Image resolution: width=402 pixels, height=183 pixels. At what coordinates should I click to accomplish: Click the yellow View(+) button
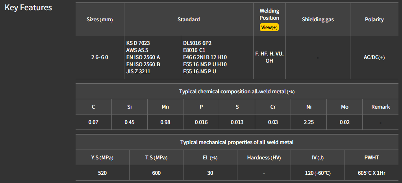click(269, 27)
